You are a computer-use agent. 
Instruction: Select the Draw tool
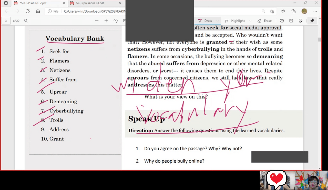(x=206, y=21)
